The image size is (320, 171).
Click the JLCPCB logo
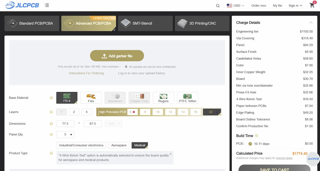pyautogui.click(x=22, y=5)
